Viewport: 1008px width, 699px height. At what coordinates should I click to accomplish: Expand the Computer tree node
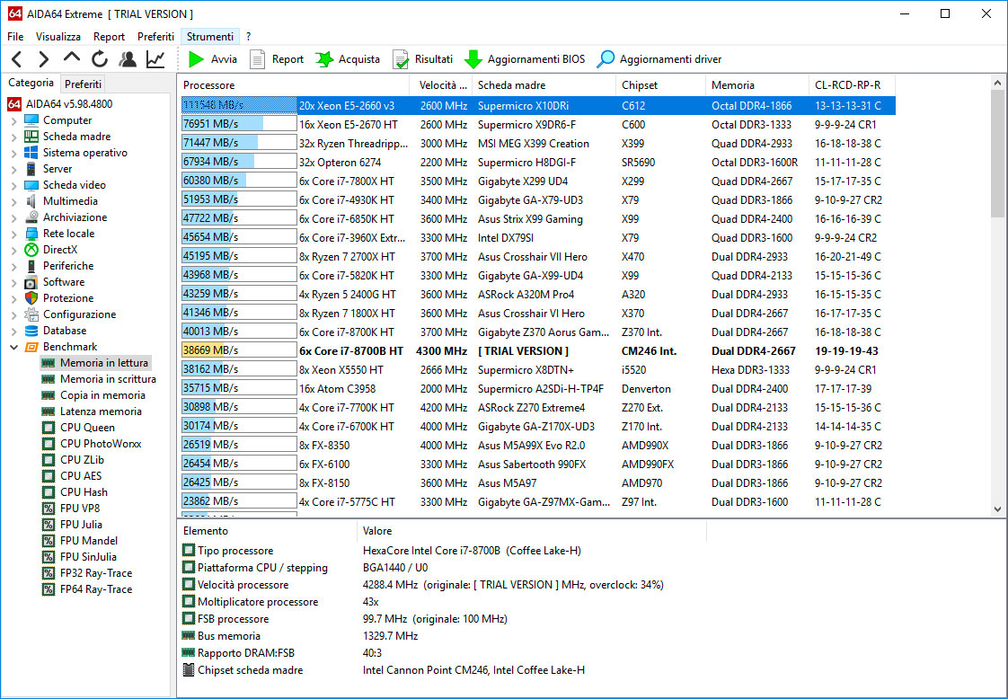pos(13,120)
